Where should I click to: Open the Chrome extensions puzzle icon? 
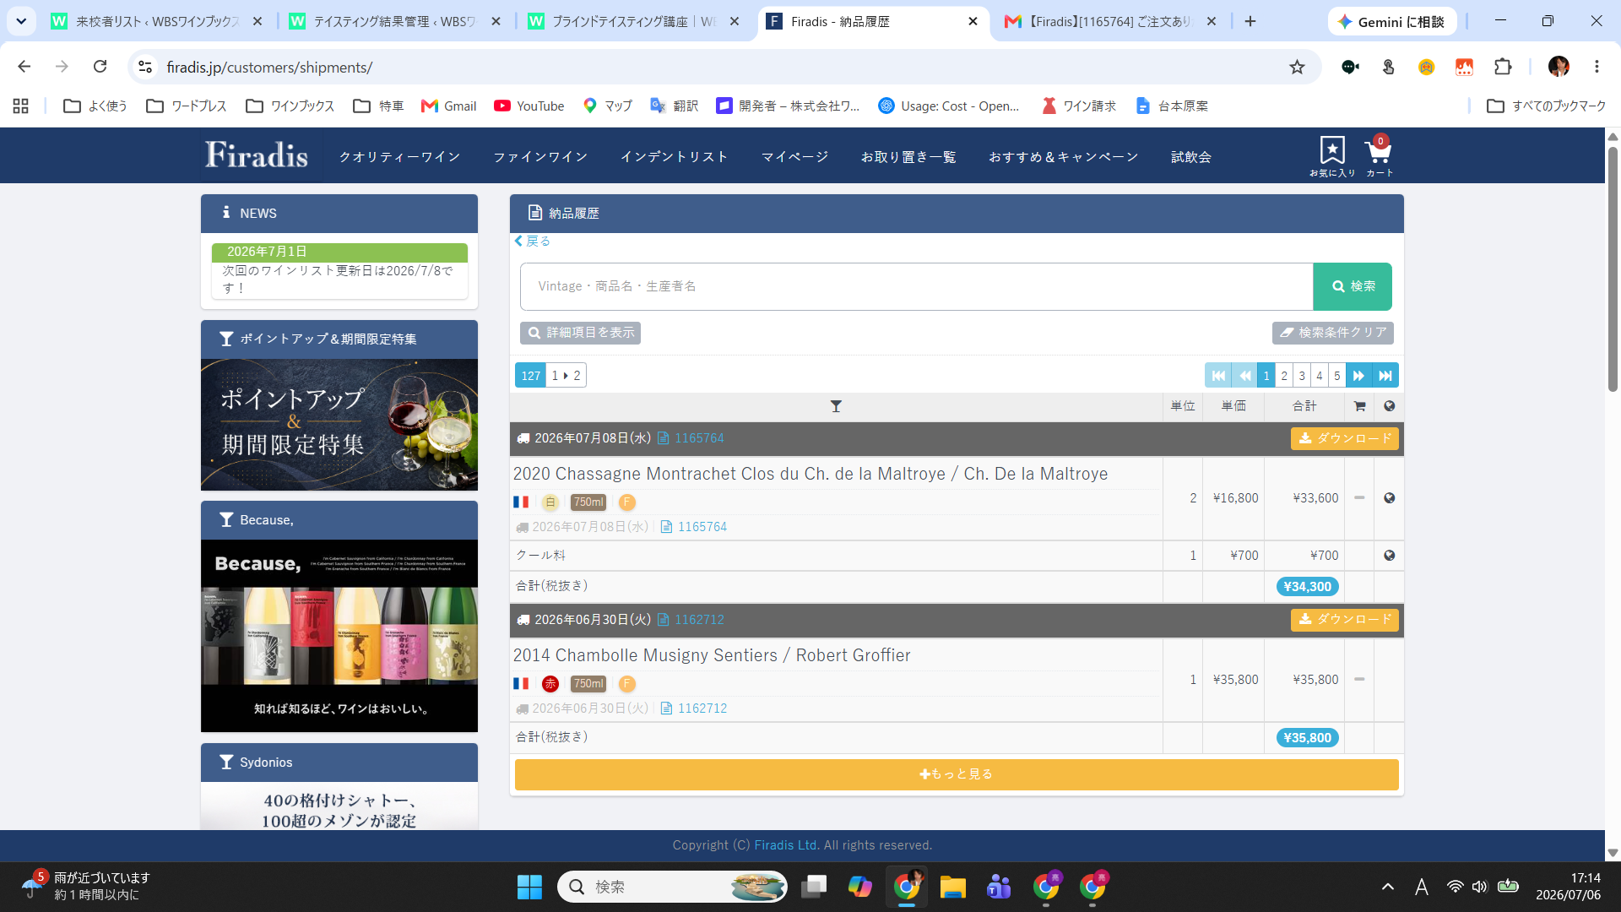click(x=1503, y=67)
